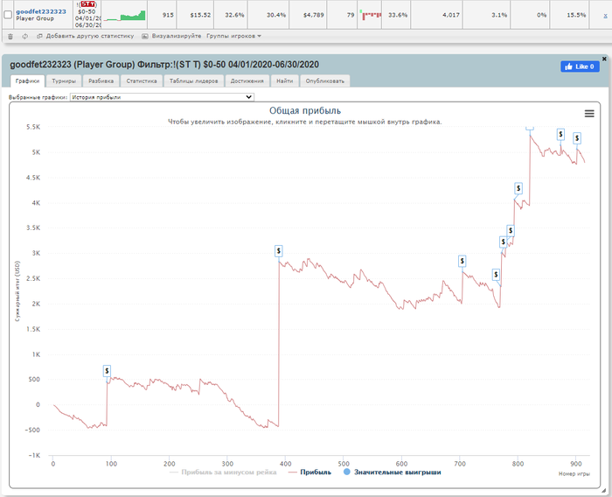
Task: Click the blue dot of "Значительные выигрыши" legend
Action: [346, 472]
